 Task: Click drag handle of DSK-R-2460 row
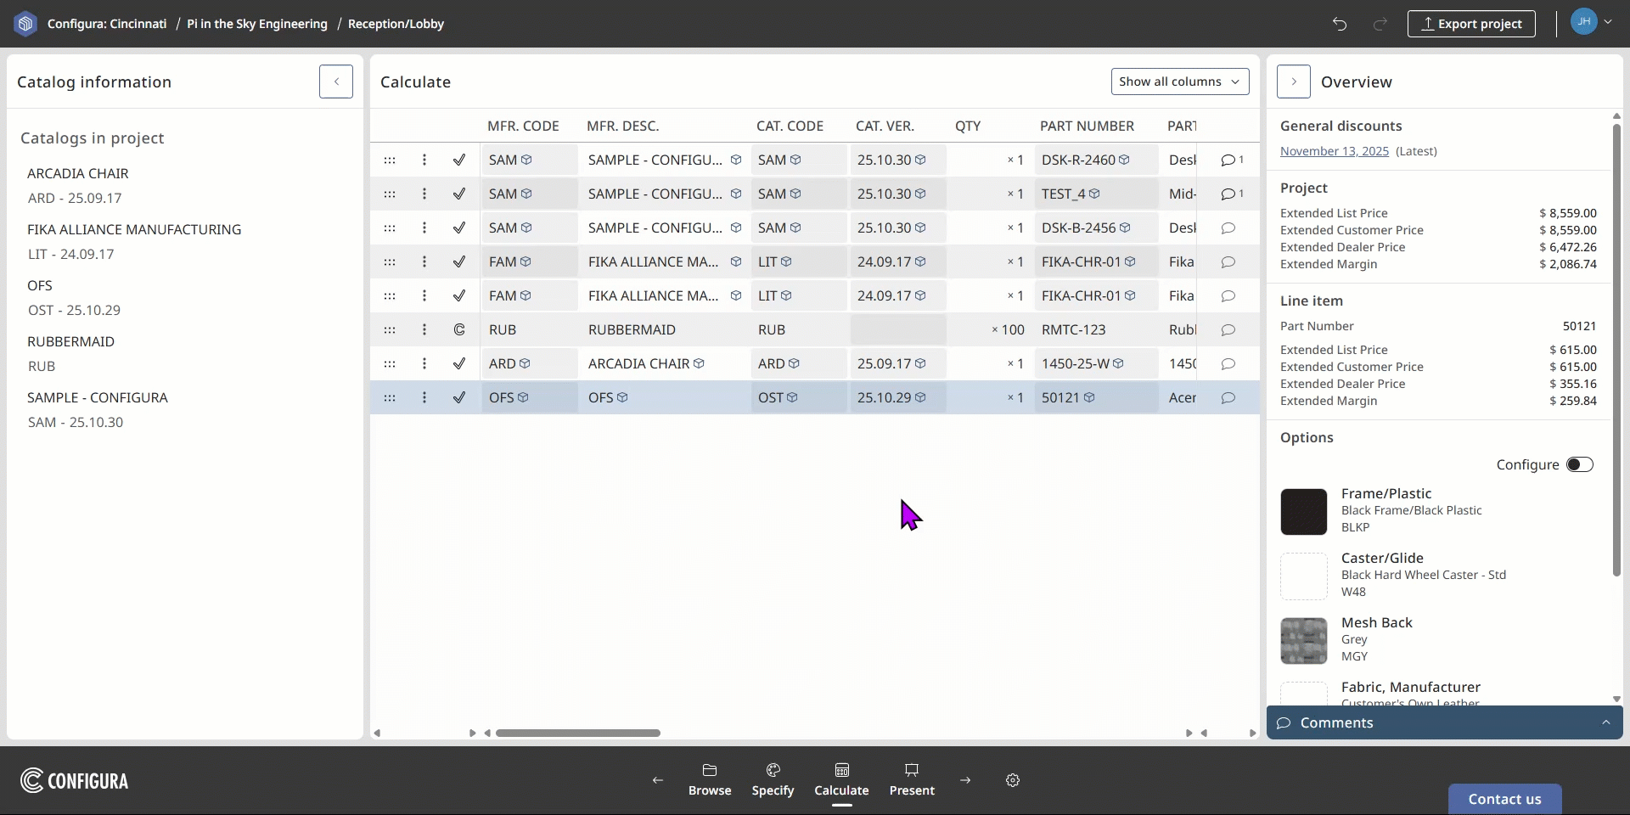pyautogui.click(x=390, y=160)
